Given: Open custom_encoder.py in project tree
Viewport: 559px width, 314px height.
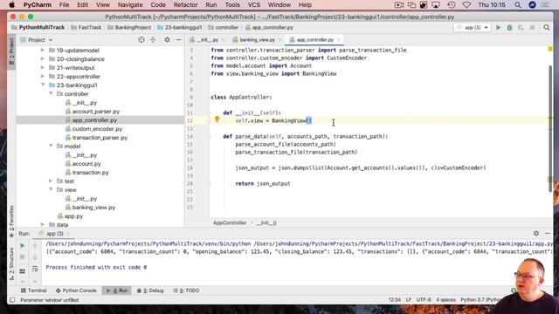Looking at the screenshot, I should click(x=97, y=129).
